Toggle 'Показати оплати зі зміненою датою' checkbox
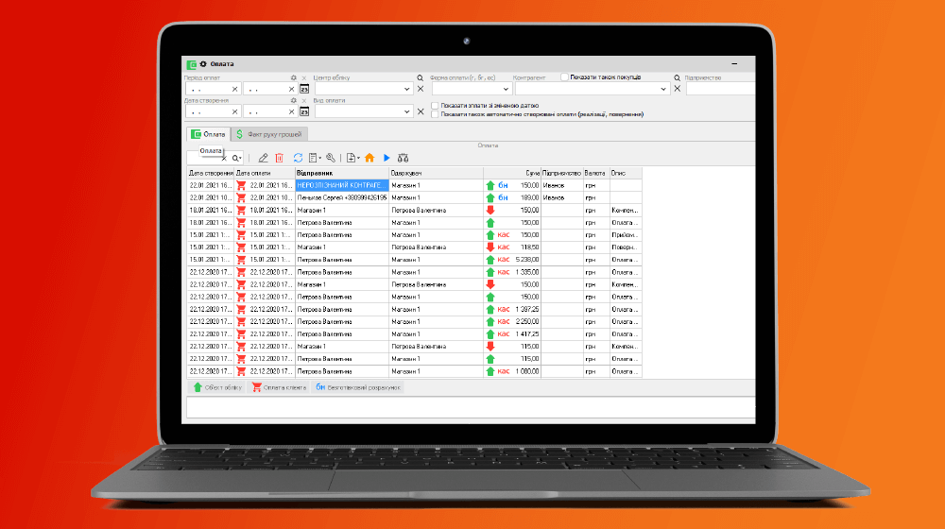This screenshot has height=529, width=945. (435, 105)
